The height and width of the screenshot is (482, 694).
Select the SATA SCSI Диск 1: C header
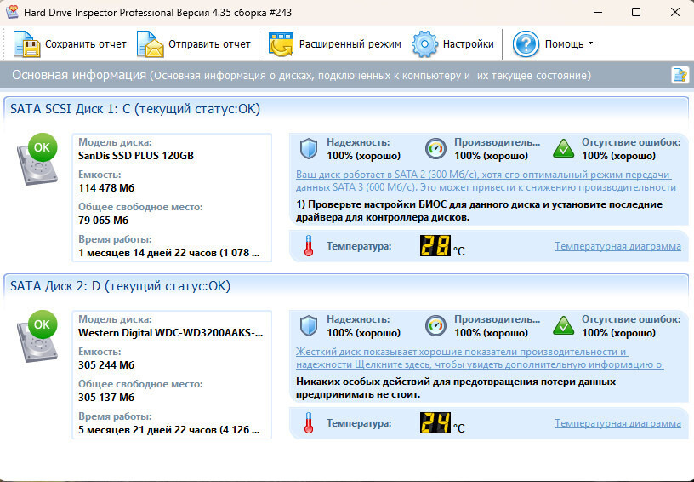pyautogui.click(x=135, y=109)
